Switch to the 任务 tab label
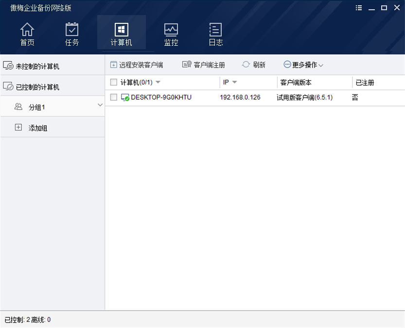 pos(72,42)
